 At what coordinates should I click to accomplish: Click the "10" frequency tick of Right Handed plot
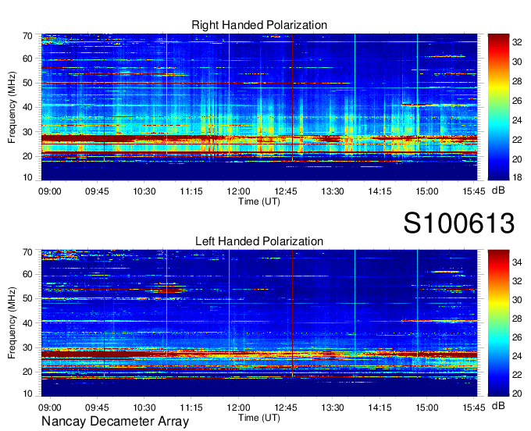(27, 177)
